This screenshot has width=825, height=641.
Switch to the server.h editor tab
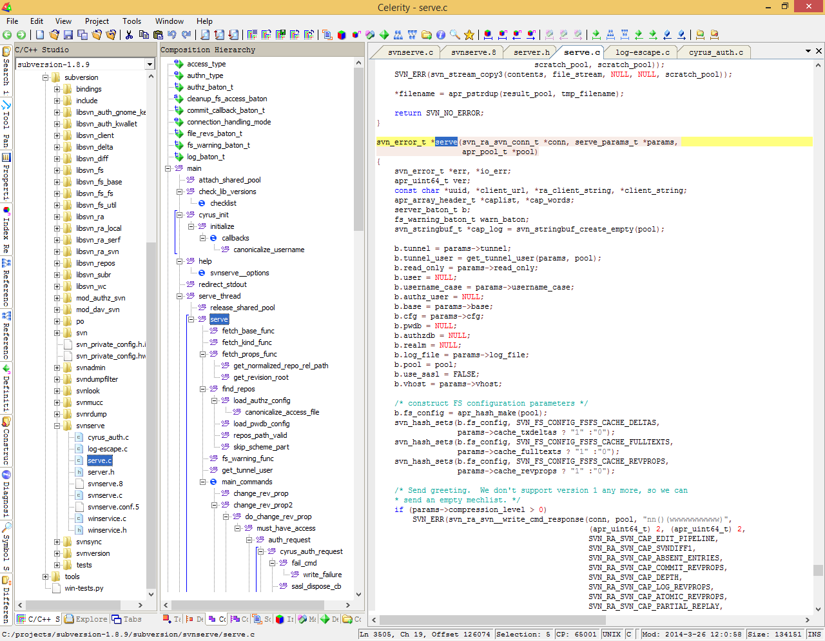pyautogui.click(x=532, y=52)
